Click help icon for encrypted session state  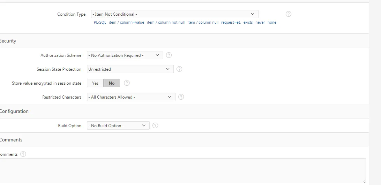coord(127,83)
